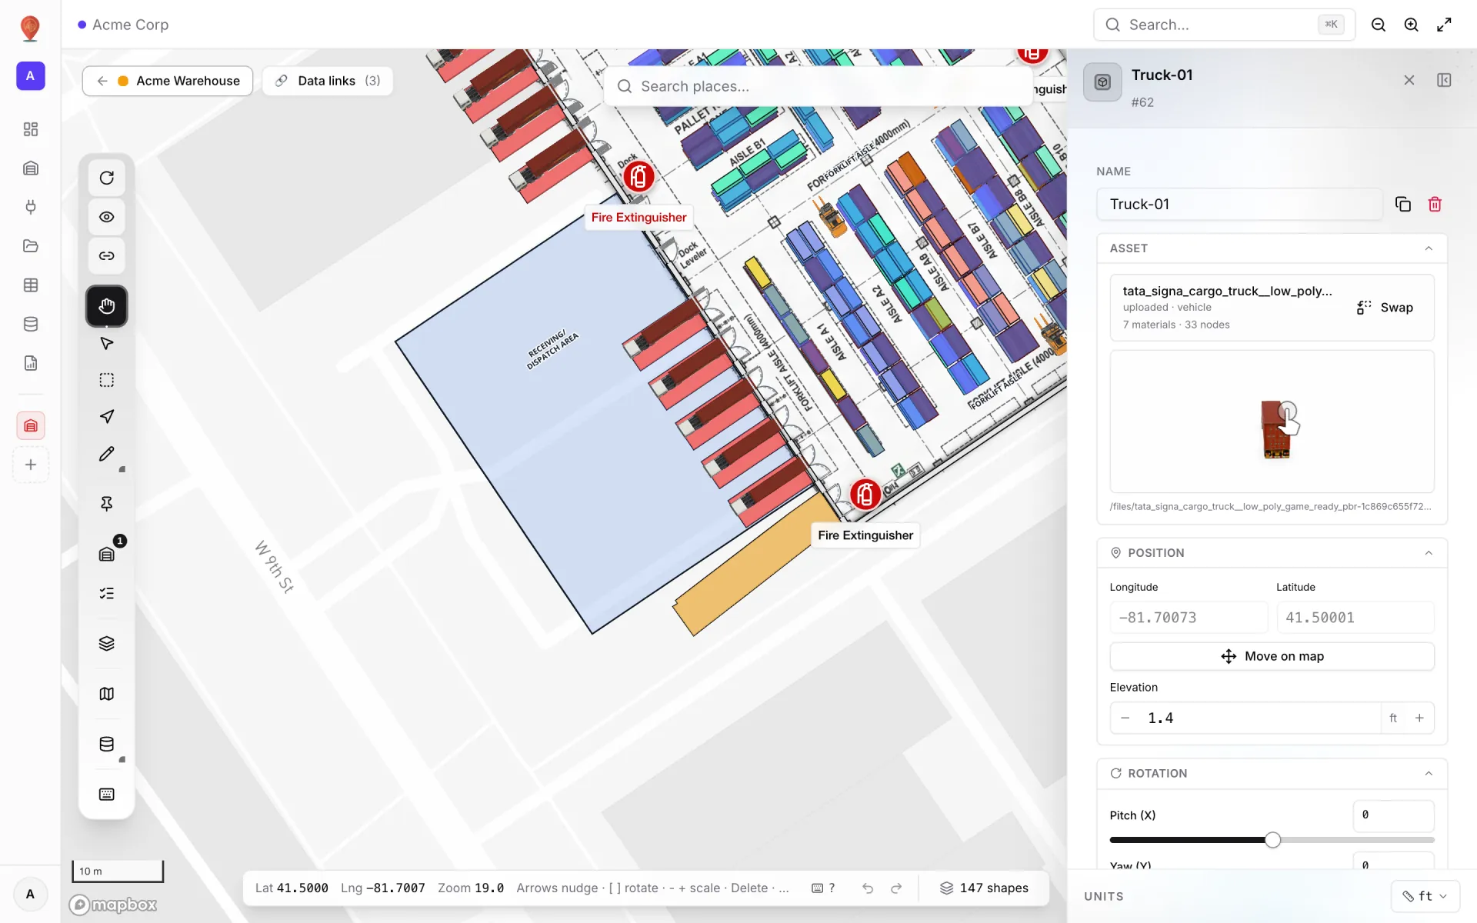
Task: Toggle the eye visibility tool
Action: [x=107, y=217]
